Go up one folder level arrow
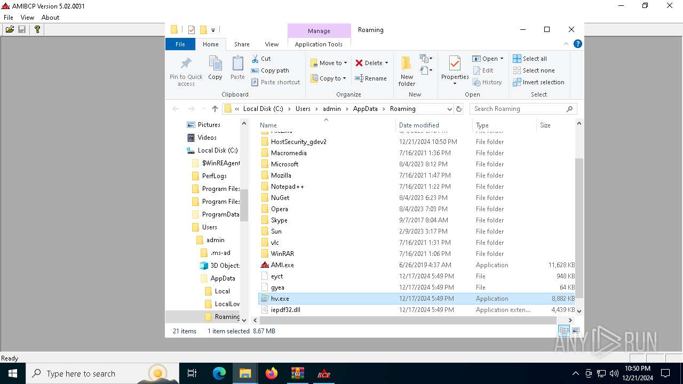Screen dimensions: 683x384 coord(215,109)
